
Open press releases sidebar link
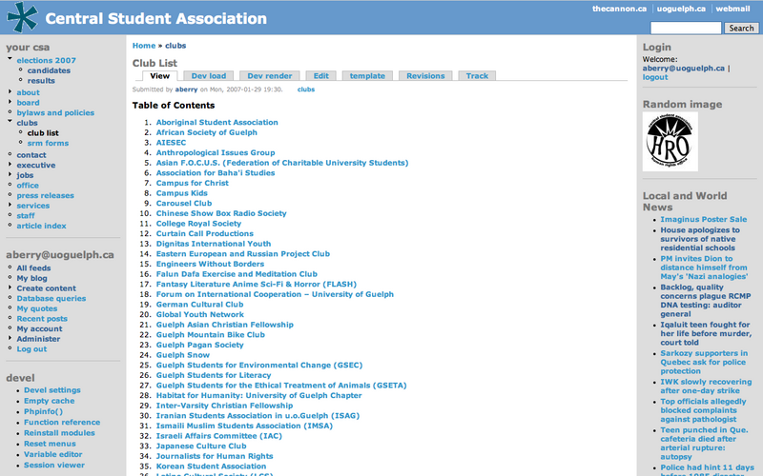tap(45, 196)
